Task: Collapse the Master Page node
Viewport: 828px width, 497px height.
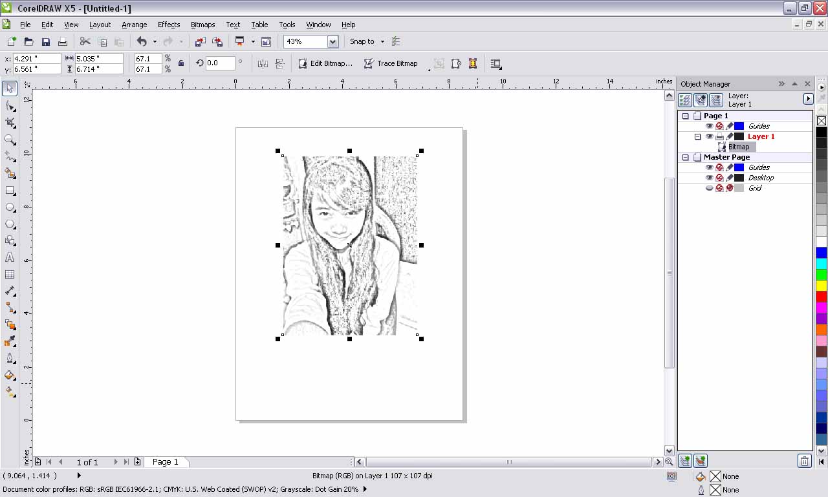Action: coord(685,157)
